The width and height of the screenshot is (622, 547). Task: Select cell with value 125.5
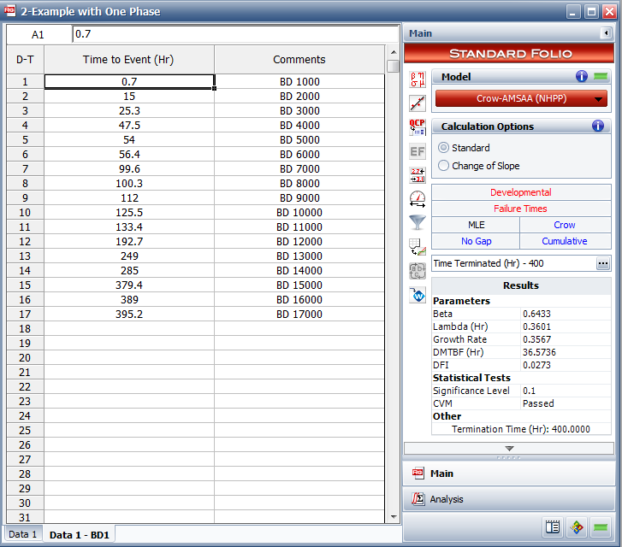129,213
